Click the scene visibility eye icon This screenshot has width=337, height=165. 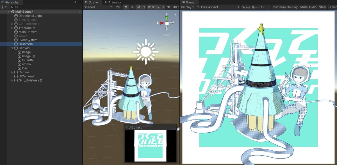tap(150, 7)
